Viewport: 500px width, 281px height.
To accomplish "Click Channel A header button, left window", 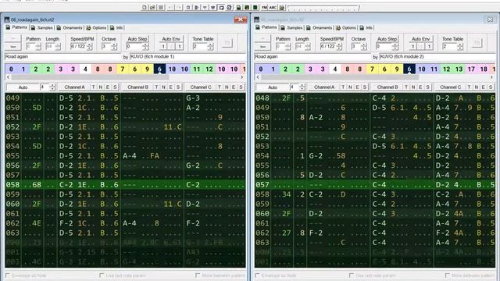I will 74,87.
